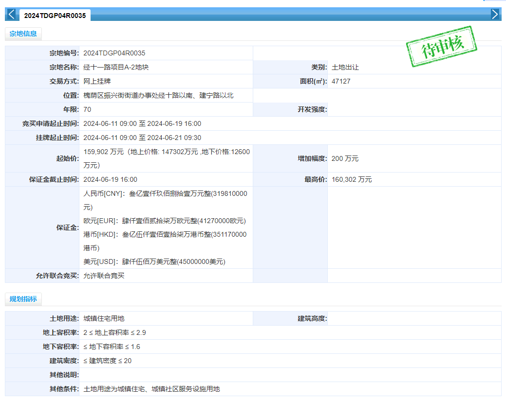Click above-ground plot ratio 2 ≤ 地上容积率 ≤ 2.9
The width and height of the screenshot is (506, 401).
coord(114,333)
